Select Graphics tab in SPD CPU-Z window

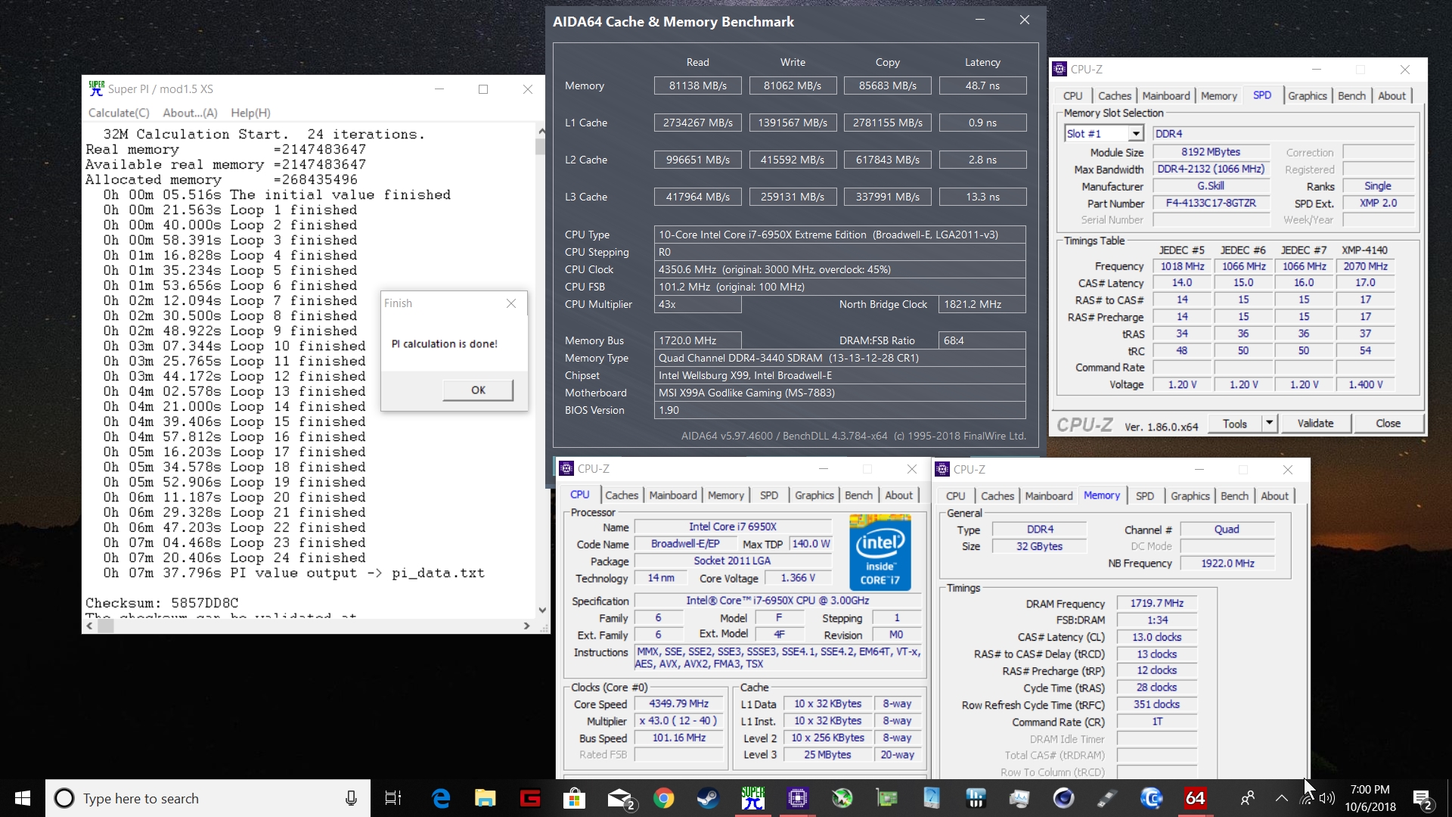(x=1307, y=96)
